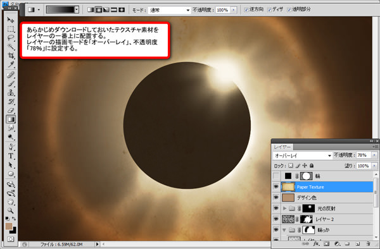Toggle the 透明部分 transparency checkbox

[289, 10]
